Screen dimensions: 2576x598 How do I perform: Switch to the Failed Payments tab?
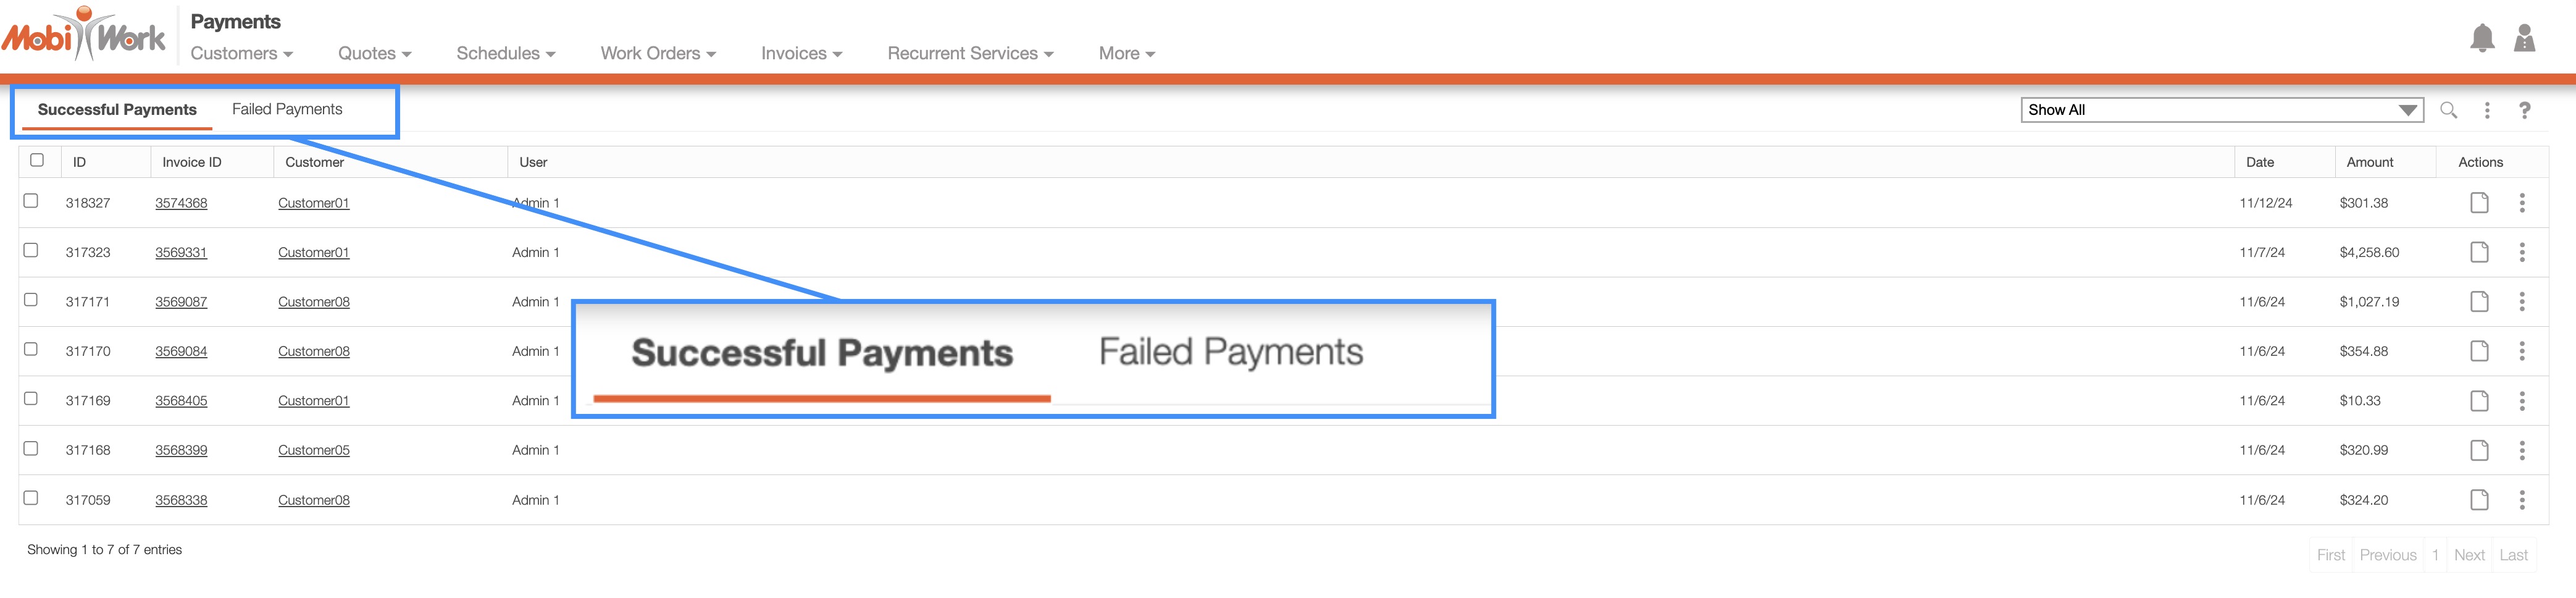click(x=287, y=109)
